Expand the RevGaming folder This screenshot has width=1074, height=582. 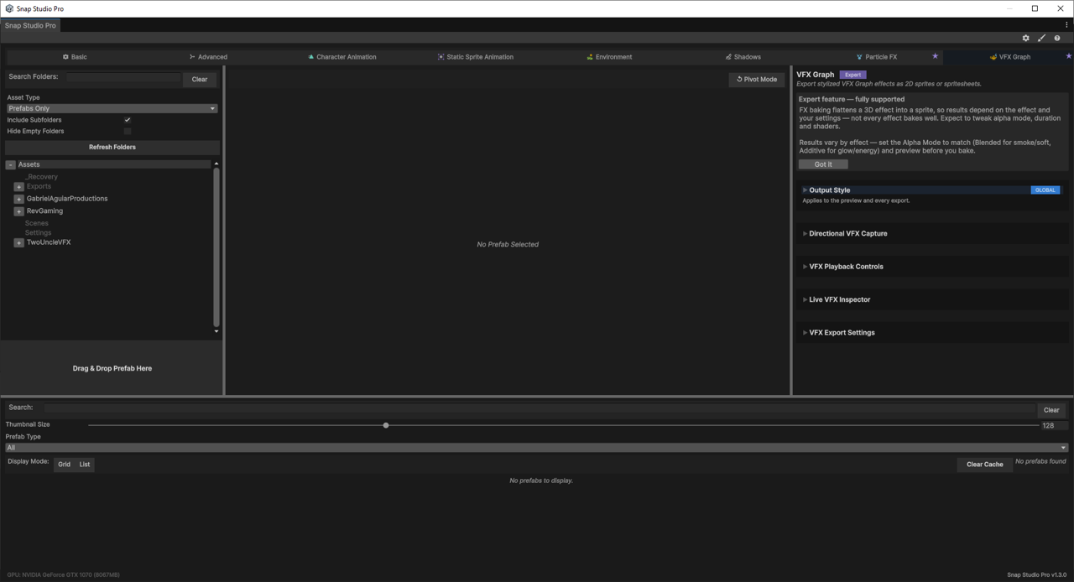[x=18, y=211]
